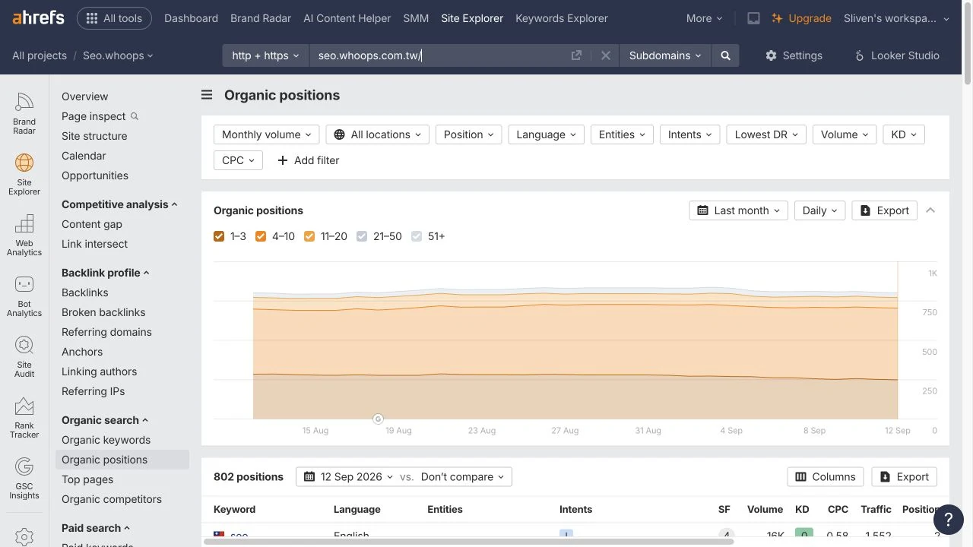Collapse Competitive analysis section

(x=119, y=204)
